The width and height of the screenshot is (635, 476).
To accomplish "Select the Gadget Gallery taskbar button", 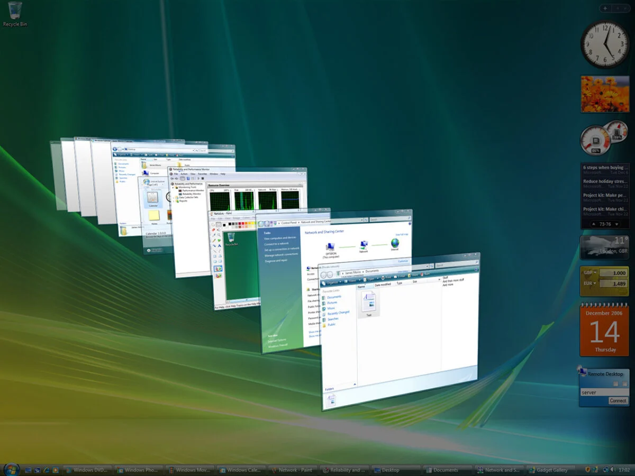I will click(550, 470).
